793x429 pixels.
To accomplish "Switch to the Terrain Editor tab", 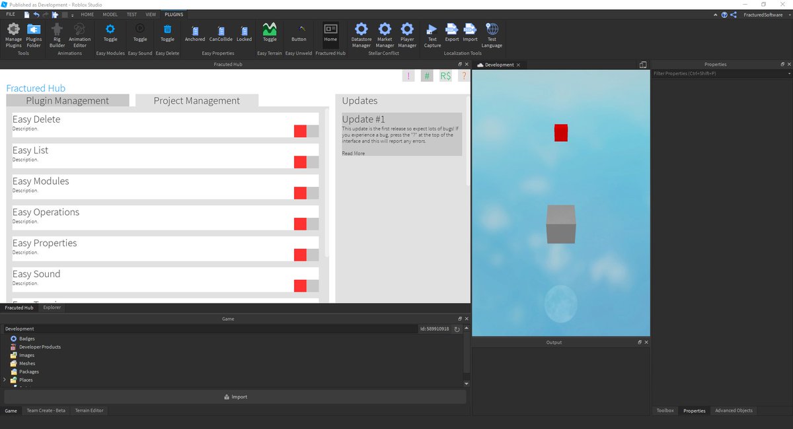I will click(x=89, y=411).
